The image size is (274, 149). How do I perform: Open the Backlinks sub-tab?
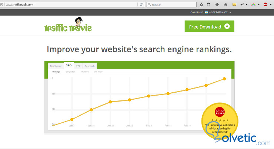[85, 72]
